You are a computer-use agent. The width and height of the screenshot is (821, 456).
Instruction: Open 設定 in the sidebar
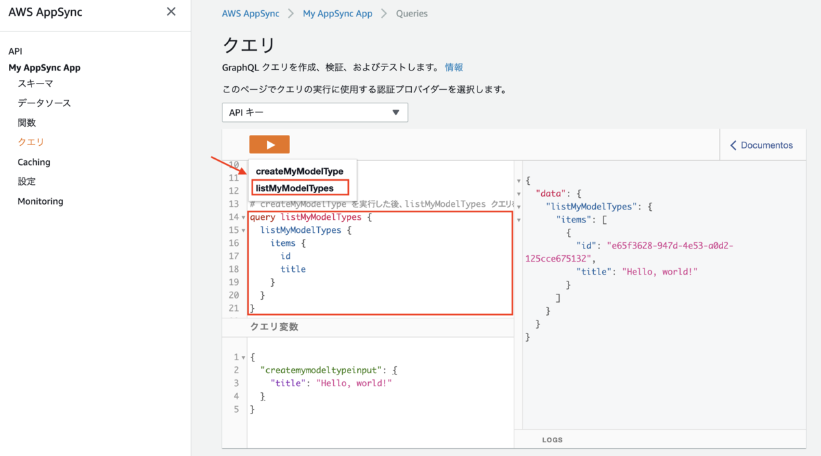27,182
